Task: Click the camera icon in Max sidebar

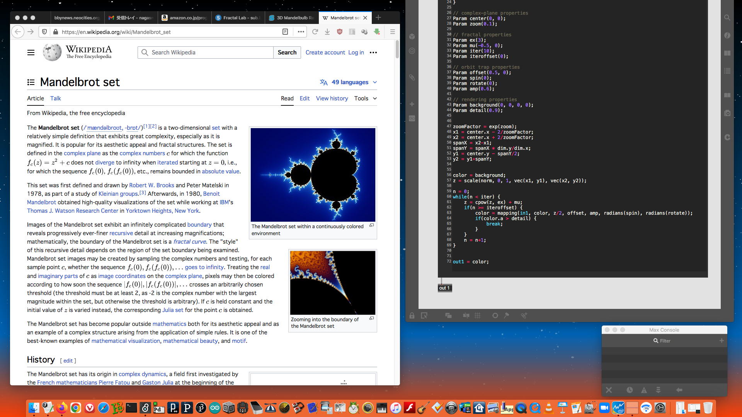Action: 727,113
